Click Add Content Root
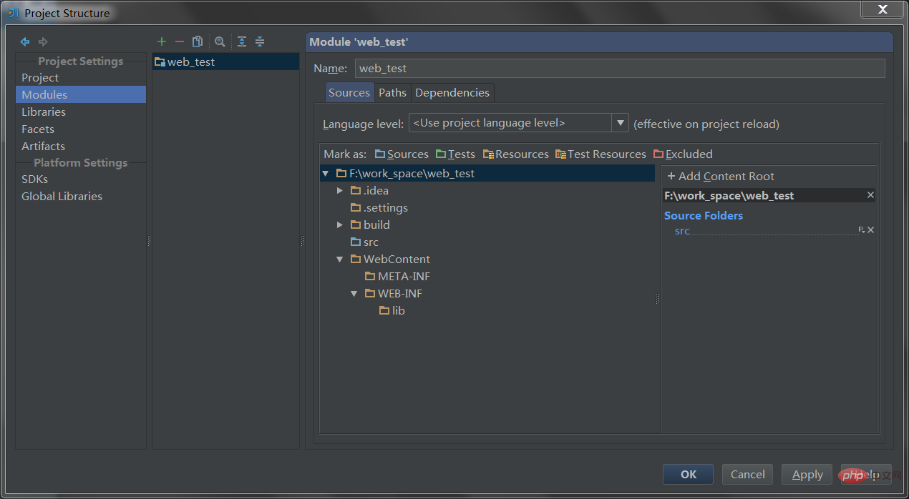909x499 pixels. pos(721,176)
